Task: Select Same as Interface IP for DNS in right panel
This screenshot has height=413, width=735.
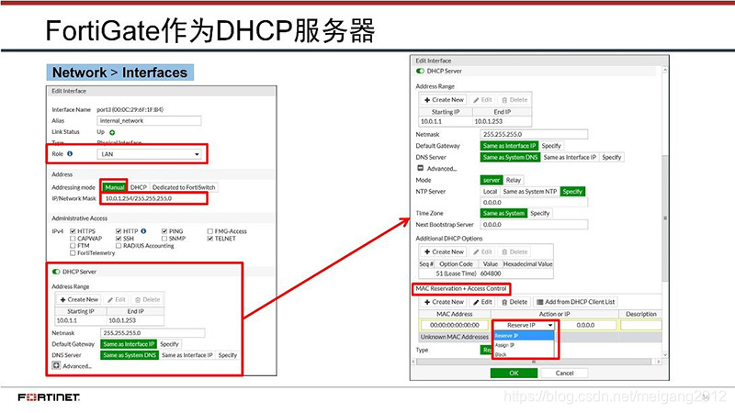Action: pos(570,157)
